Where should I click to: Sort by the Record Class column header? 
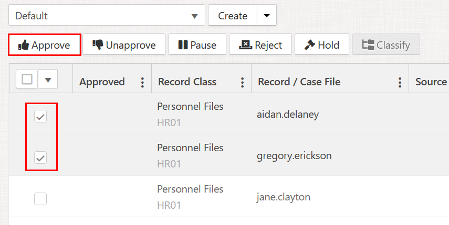coord(187,82)
